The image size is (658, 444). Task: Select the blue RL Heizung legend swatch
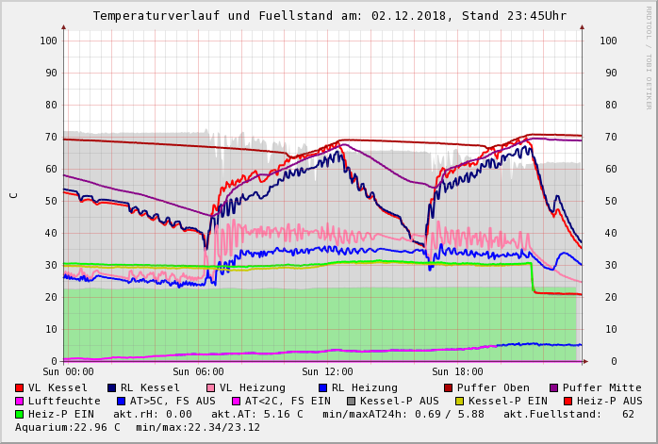pyautogui.click(x=322, y=387)
